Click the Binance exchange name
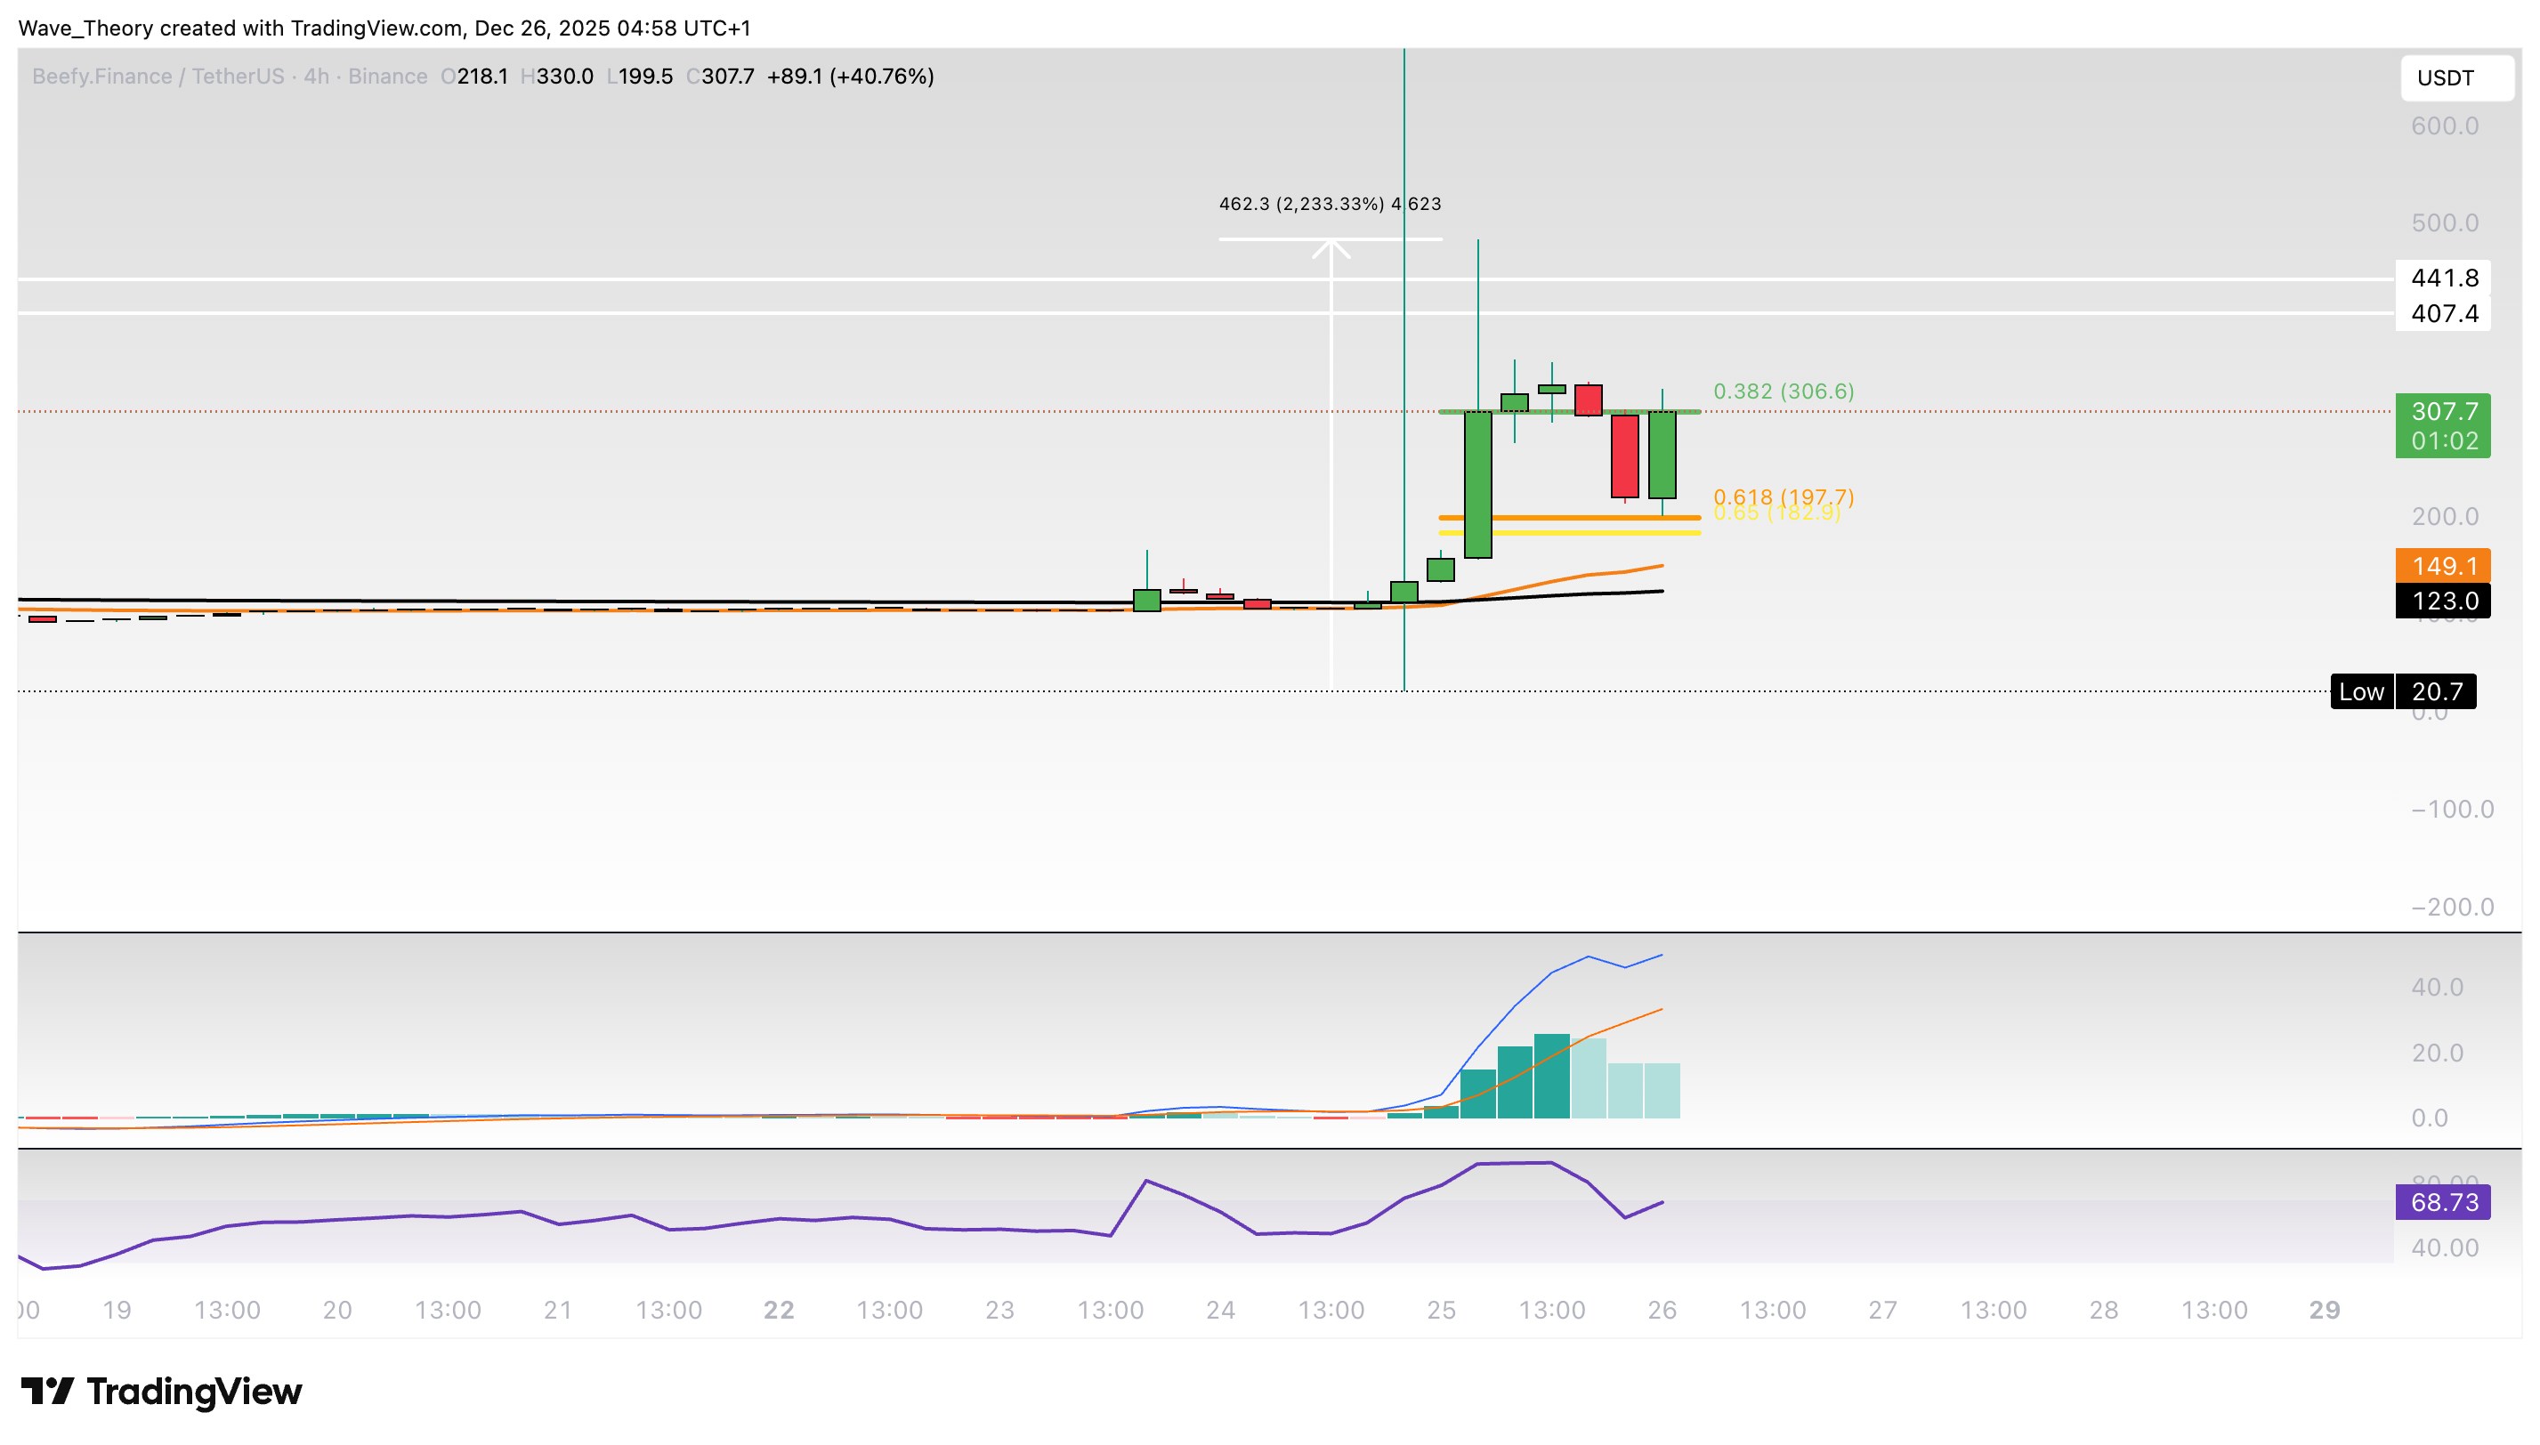 [388, 76]
